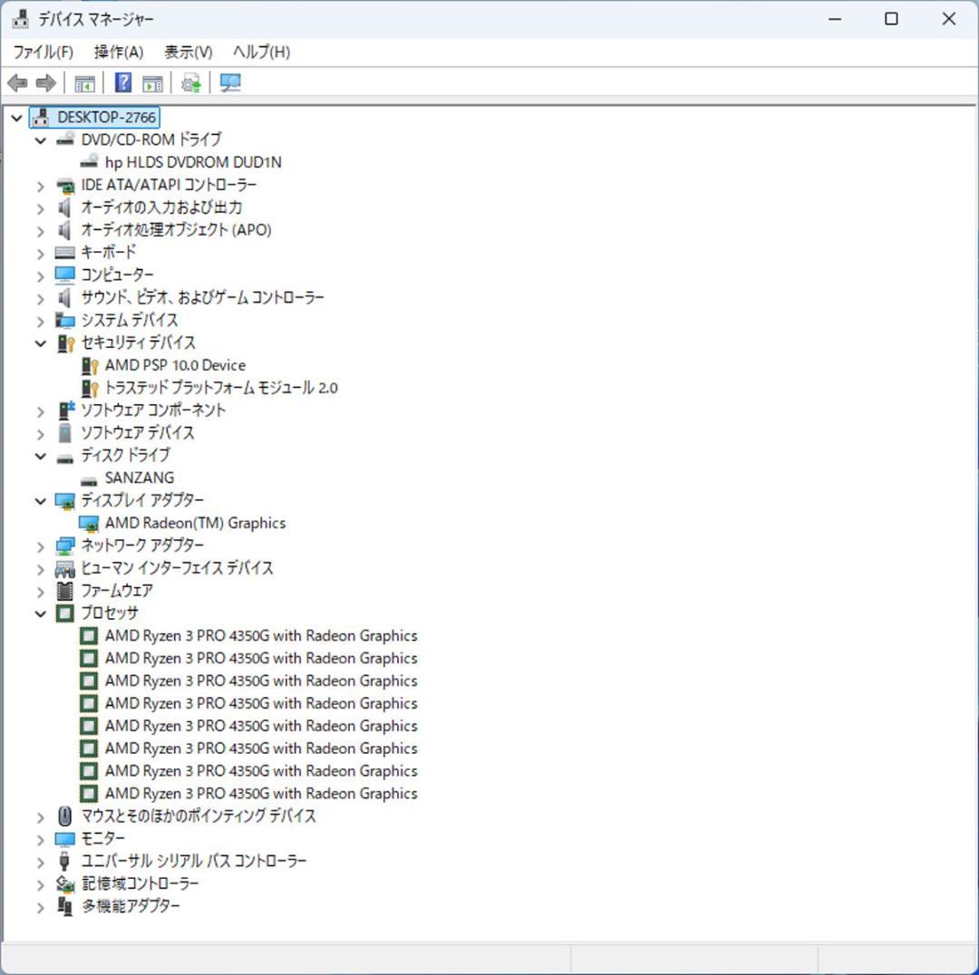Select AMD PSP 10.0 Device entry

[x=175, y=365]
